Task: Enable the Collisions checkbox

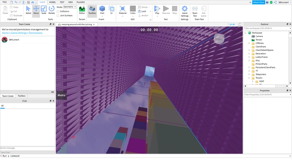Action: click(x=58, y=11)
